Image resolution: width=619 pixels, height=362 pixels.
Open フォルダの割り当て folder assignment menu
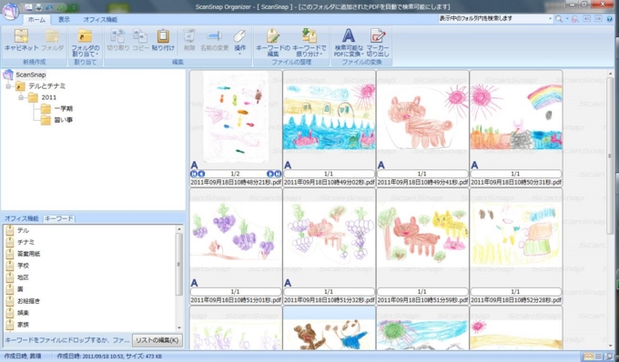[85, 43]
